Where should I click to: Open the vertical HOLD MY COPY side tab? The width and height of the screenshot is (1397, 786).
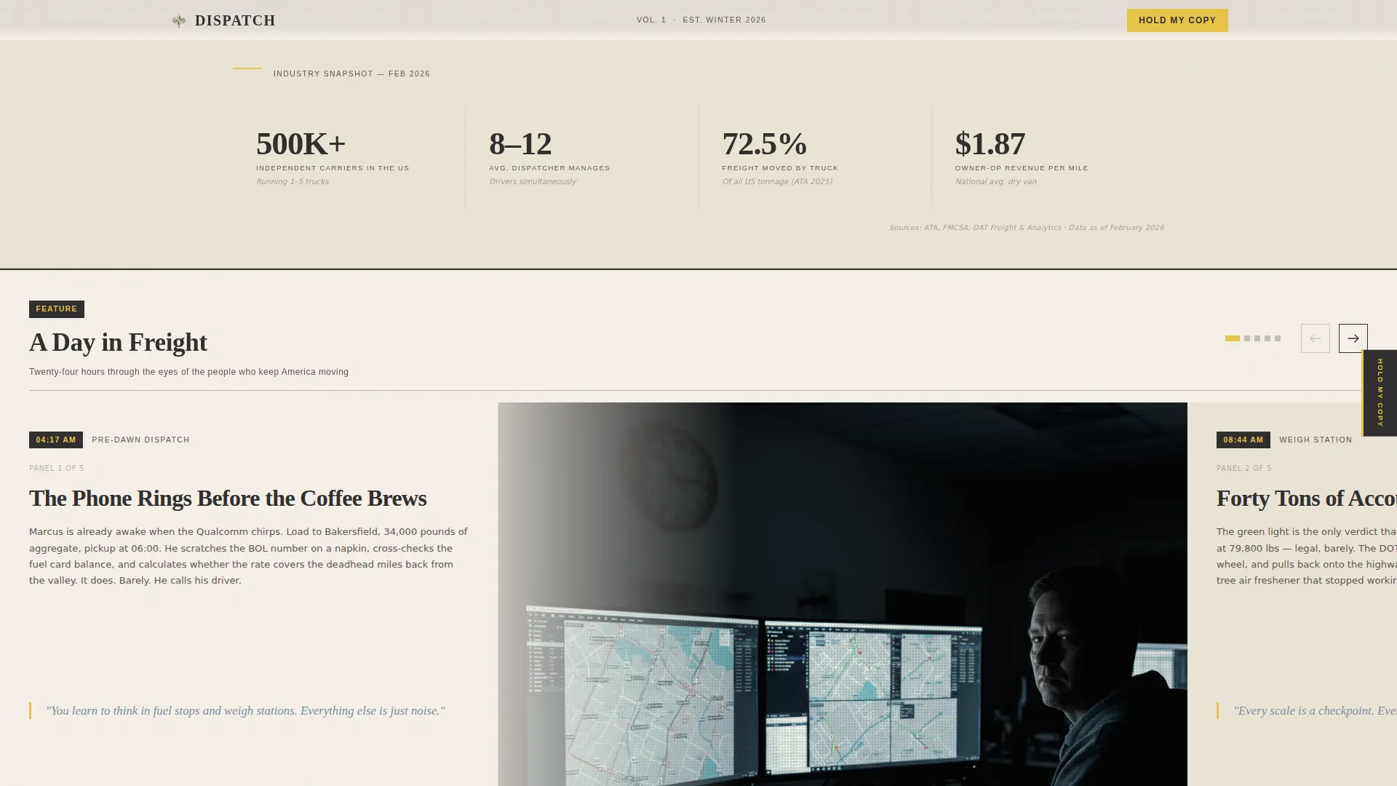coord(1380,393)
